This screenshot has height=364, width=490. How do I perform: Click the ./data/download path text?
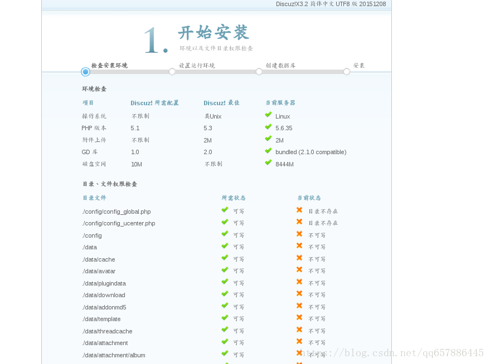click(x=104, y=295)
